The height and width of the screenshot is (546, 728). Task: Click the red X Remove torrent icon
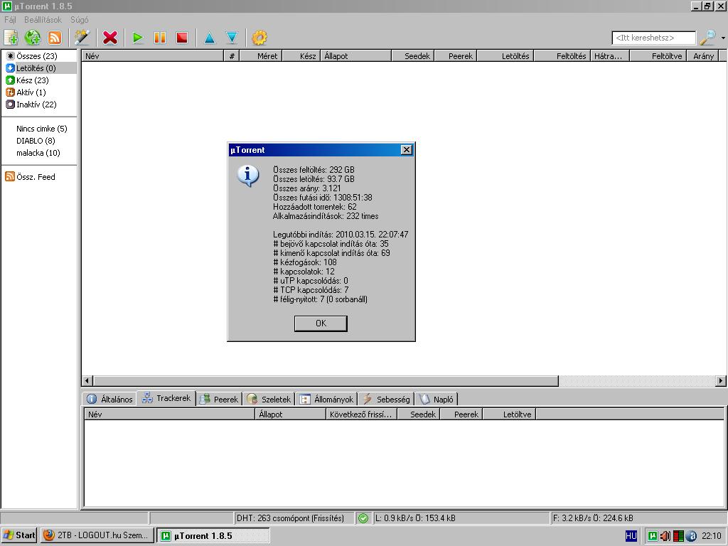110,38
